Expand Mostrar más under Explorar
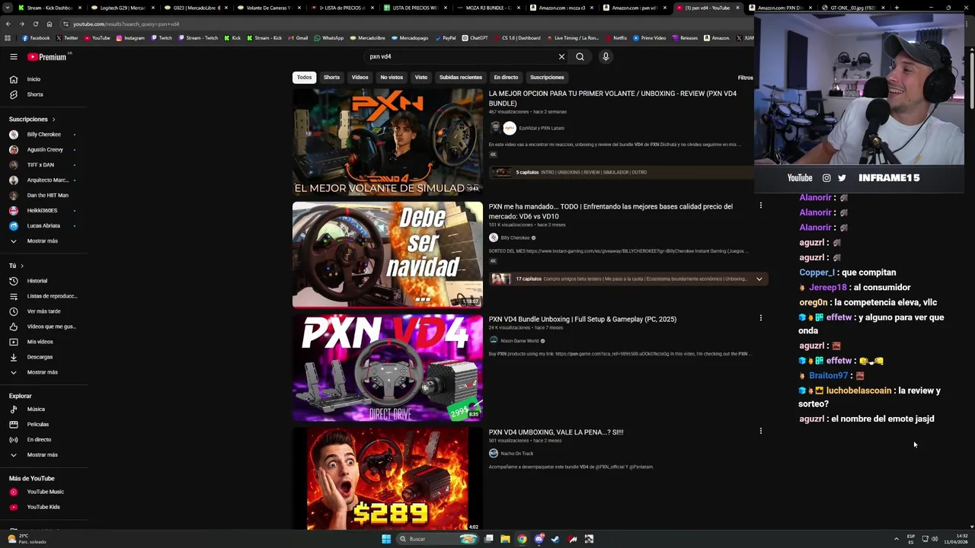This screenshot has width=975, height=548. pos(42,454)
